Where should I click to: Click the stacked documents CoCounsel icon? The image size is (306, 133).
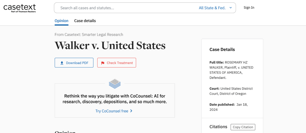pyautogui.click(x=115, y=84)
